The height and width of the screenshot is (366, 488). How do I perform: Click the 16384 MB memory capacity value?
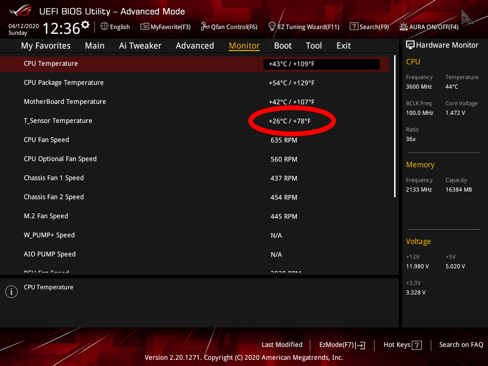click(459, 190)
